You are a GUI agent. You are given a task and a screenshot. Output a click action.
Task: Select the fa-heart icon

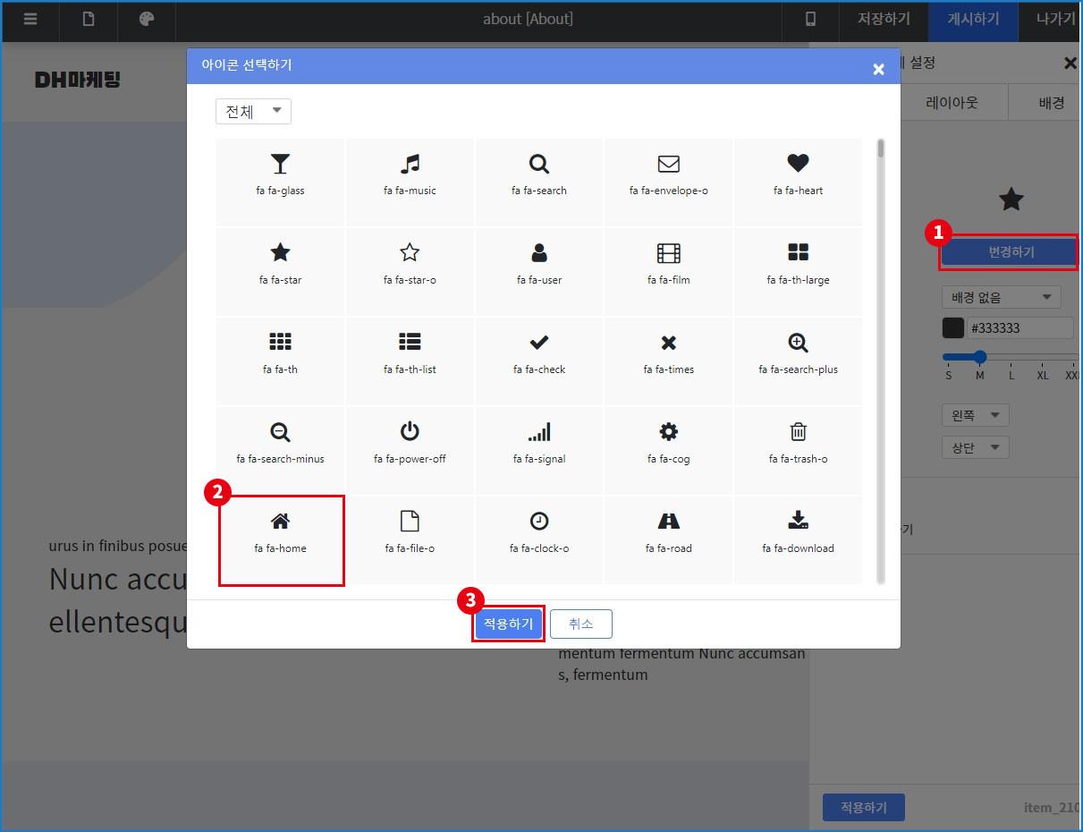[x=798, y=174]
